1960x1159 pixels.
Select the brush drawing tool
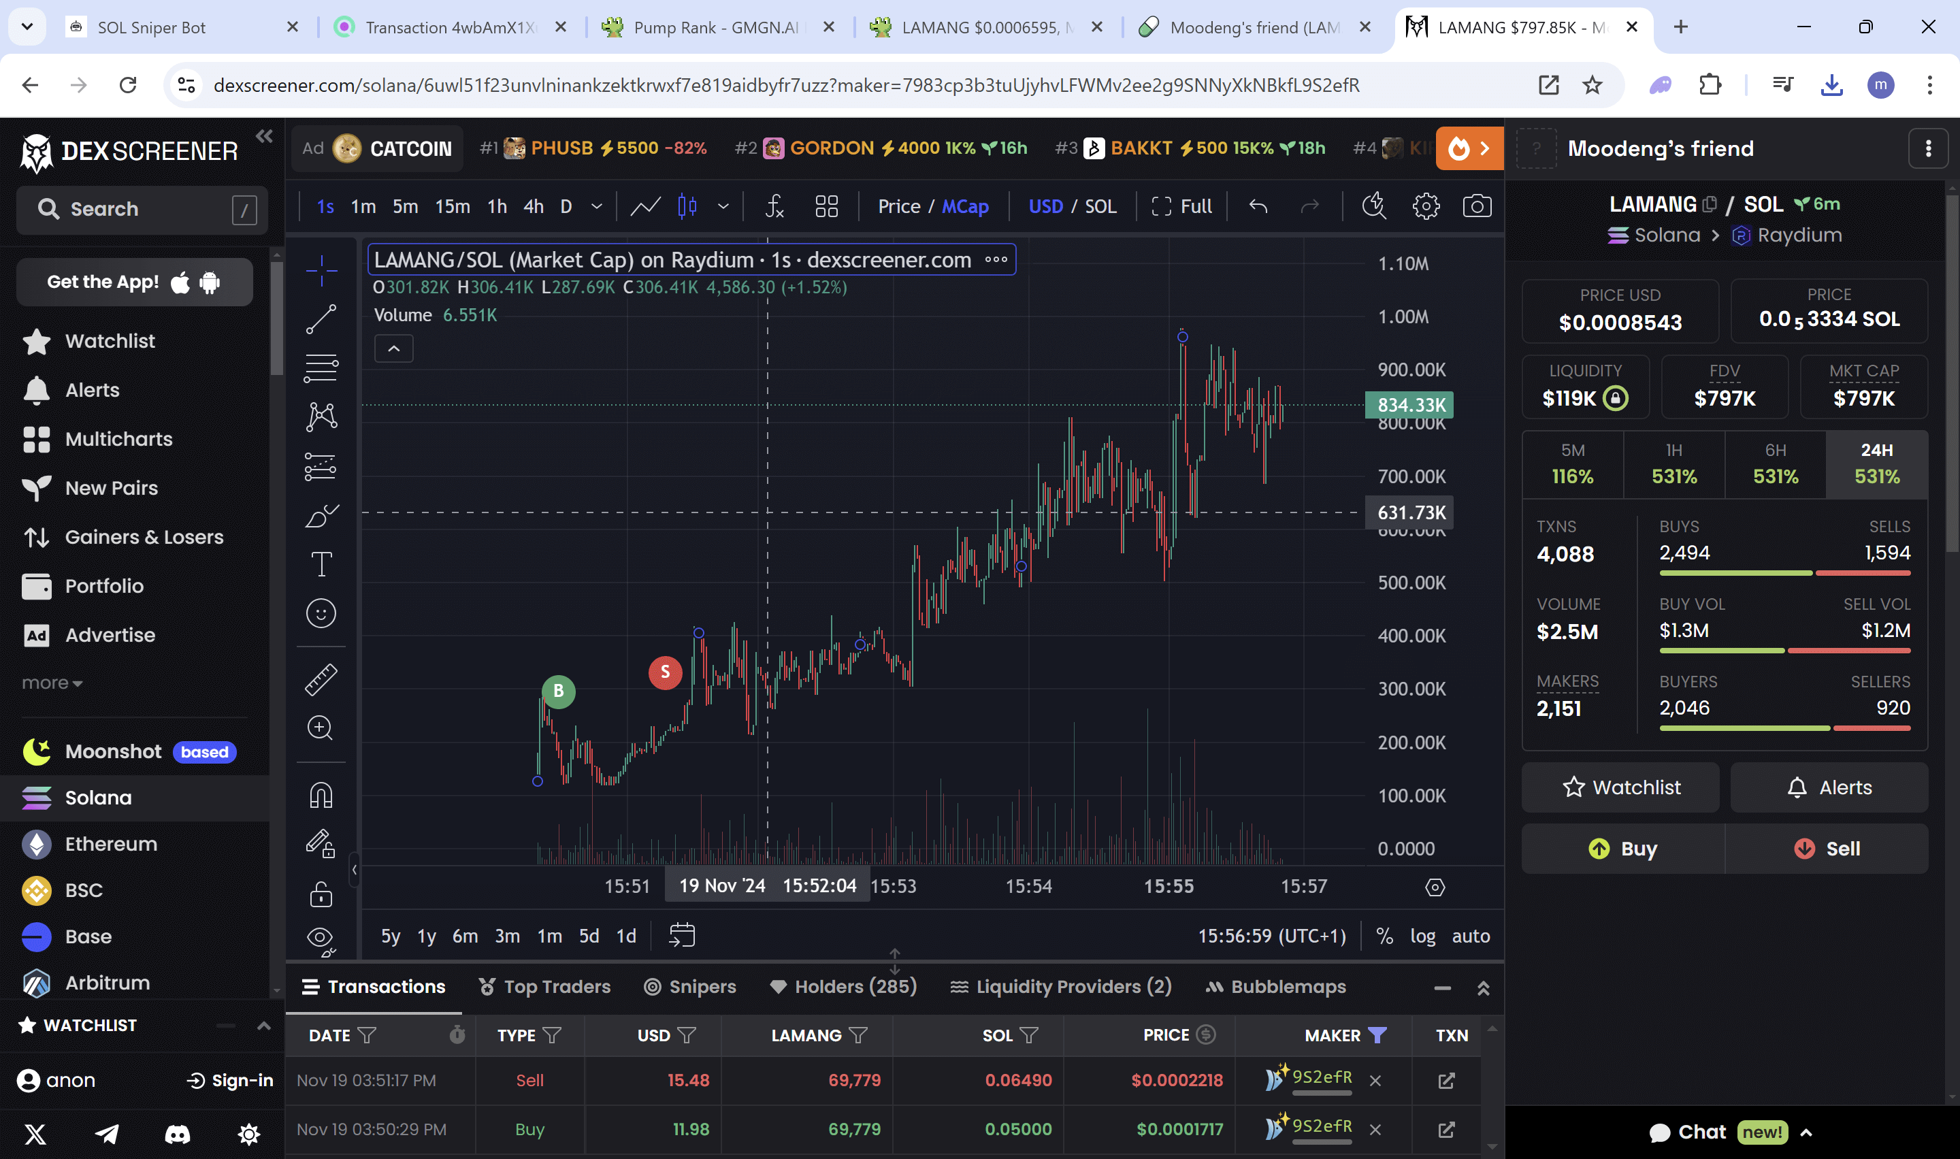click(x=321, y=515)
